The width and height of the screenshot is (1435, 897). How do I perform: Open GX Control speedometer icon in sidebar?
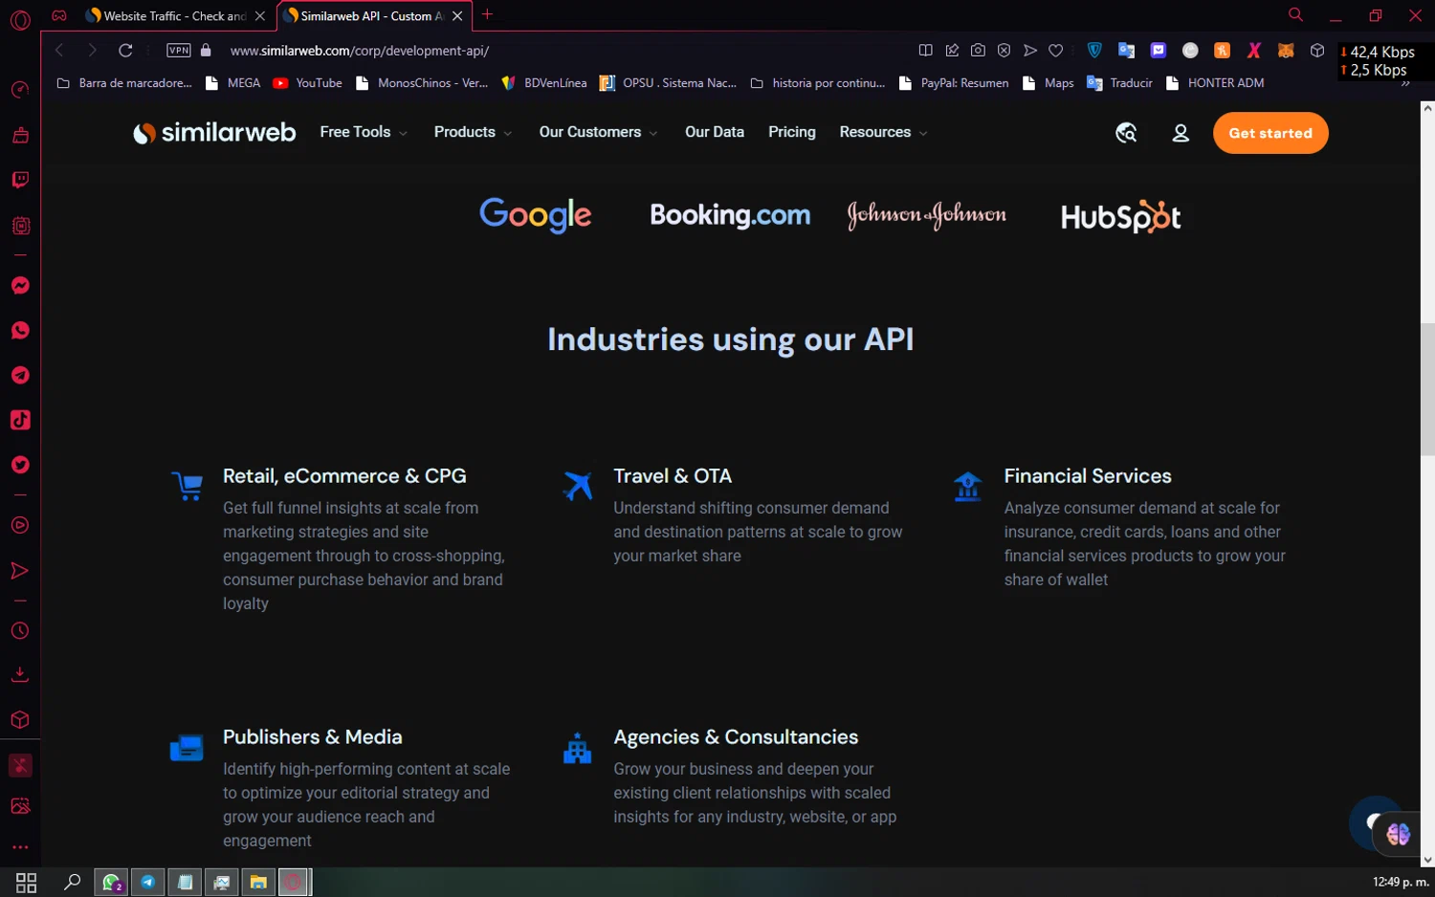pos(20,90)
